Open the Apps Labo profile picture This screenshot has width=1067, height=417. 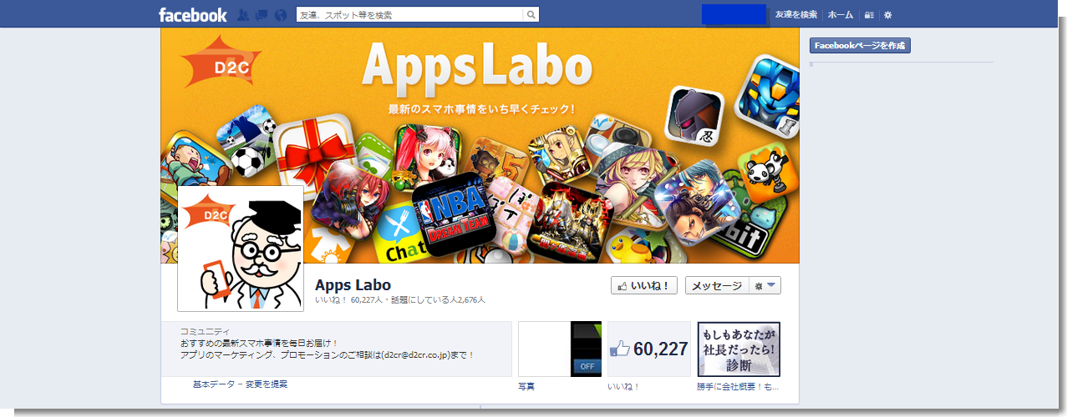[x=241, y=248]
